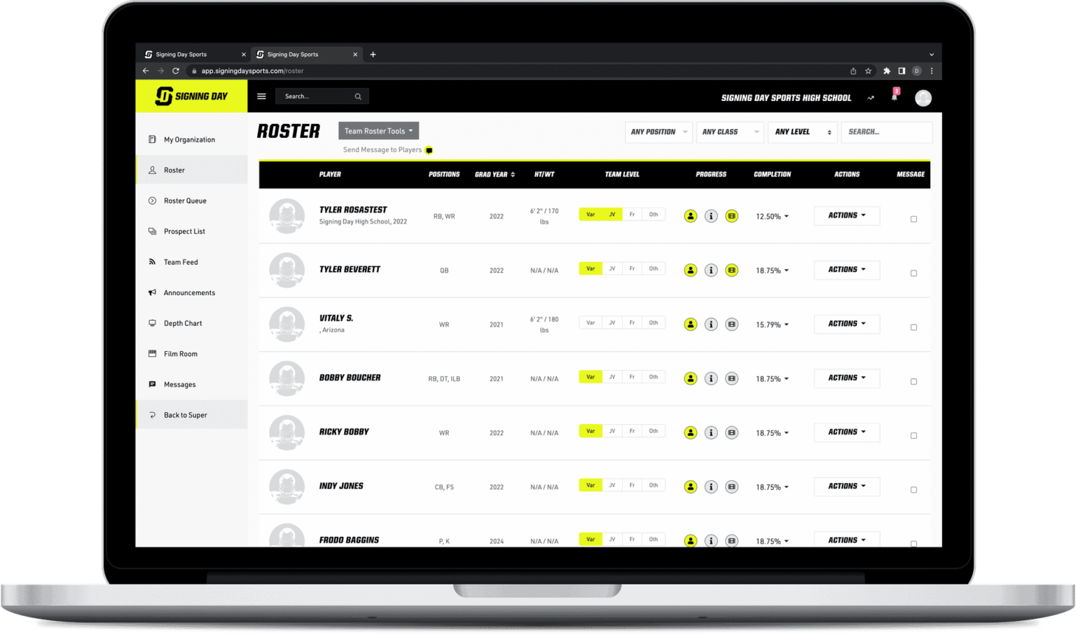1076x635 pixels.
Task: Click Tyler Rosastest's profile progress icon
Action: point(690,216)
